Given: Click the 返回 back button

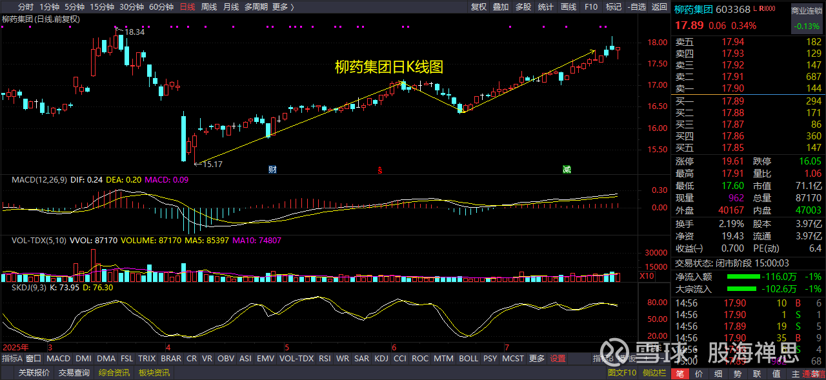Looking at the screenshot, I should [660, 7].
